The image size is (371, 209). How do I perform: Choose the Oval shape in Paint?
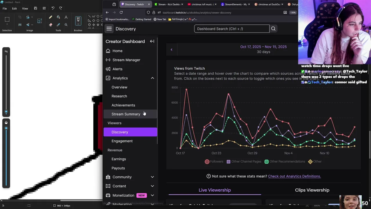pos(98,16)
